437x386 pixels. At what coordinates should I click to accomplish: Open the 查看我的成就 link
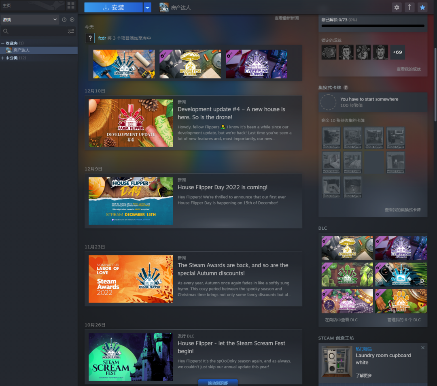[408, 69]
